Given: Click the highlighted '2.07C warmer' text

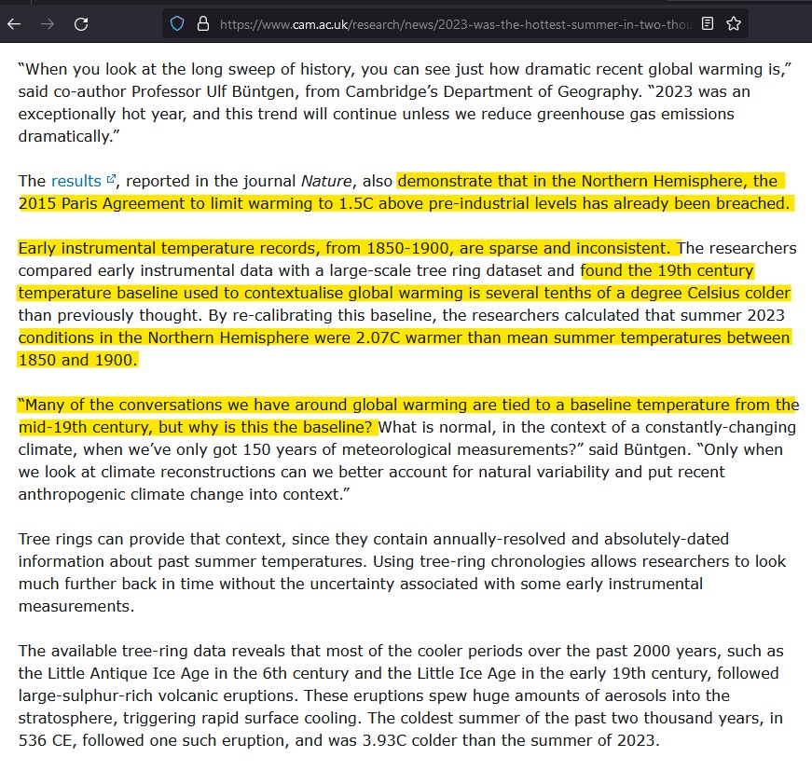Looking at the screenshot, I should [x=409, y=337].
